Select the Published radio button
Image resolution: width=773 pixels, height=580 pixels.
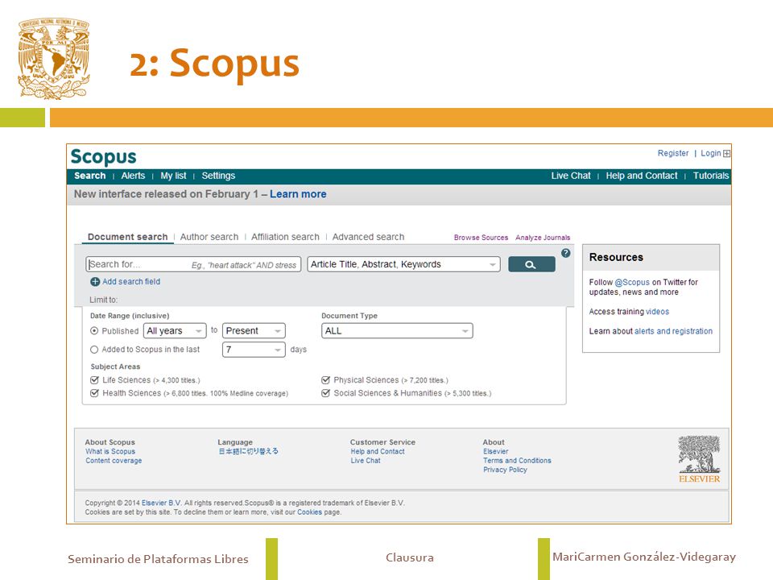tap(94, 331)
